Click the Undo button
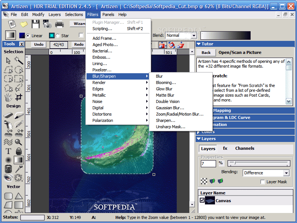 [39, 44]
